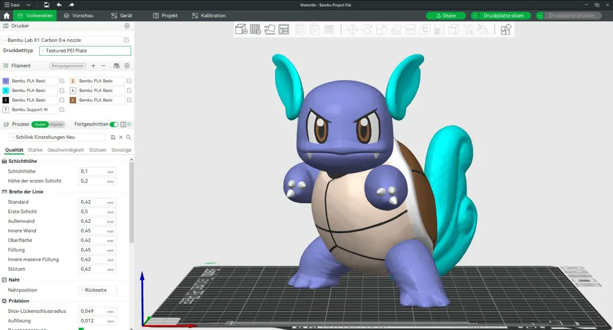Open the Bambu Support W filament dropdown

(34, 110)
